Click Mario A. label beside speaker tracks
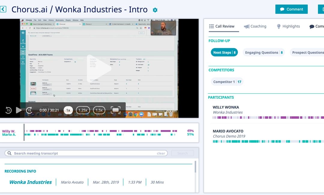 point(9,135)
